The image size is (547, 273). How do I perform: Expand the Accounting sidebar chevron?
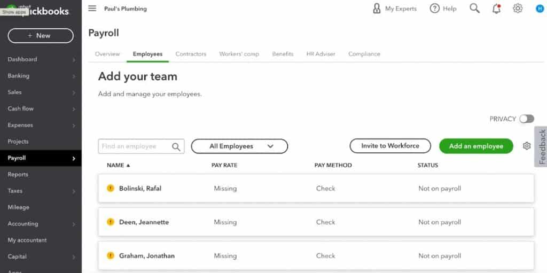[x=74, y=224]
